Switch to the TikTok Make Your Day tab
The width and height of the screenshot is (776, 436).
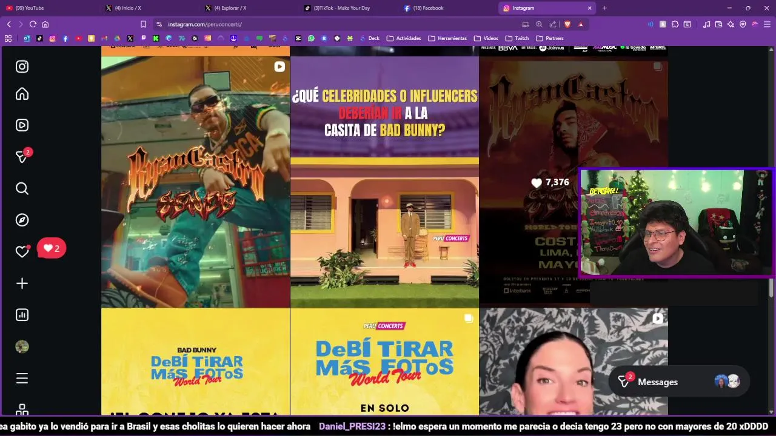348,8
